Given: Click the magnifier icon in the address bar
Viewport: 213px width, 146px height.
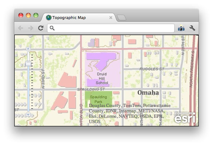Looking at the screenshot, I should 52,28.
